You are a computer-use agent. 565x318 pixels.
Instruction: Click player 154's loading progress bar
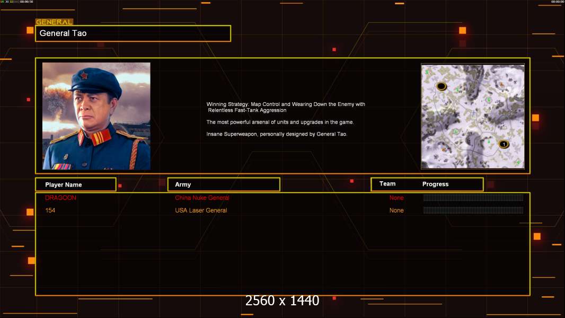473,210
